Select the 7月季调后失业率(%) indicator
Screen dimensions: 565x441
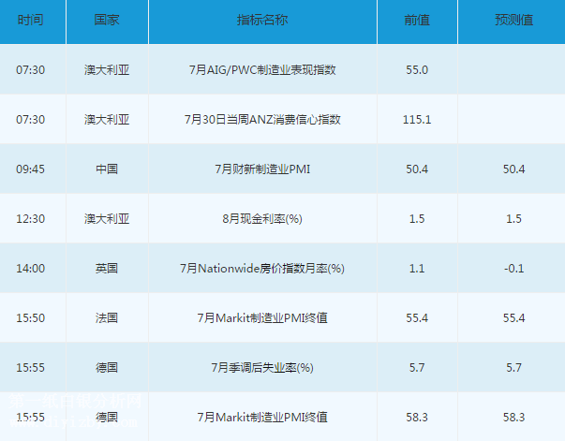262,368
